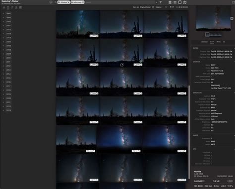The width and height of the screenshot is (235, 189).
Task: Expand the 2010 year in the tree
Action: [3, 58]
